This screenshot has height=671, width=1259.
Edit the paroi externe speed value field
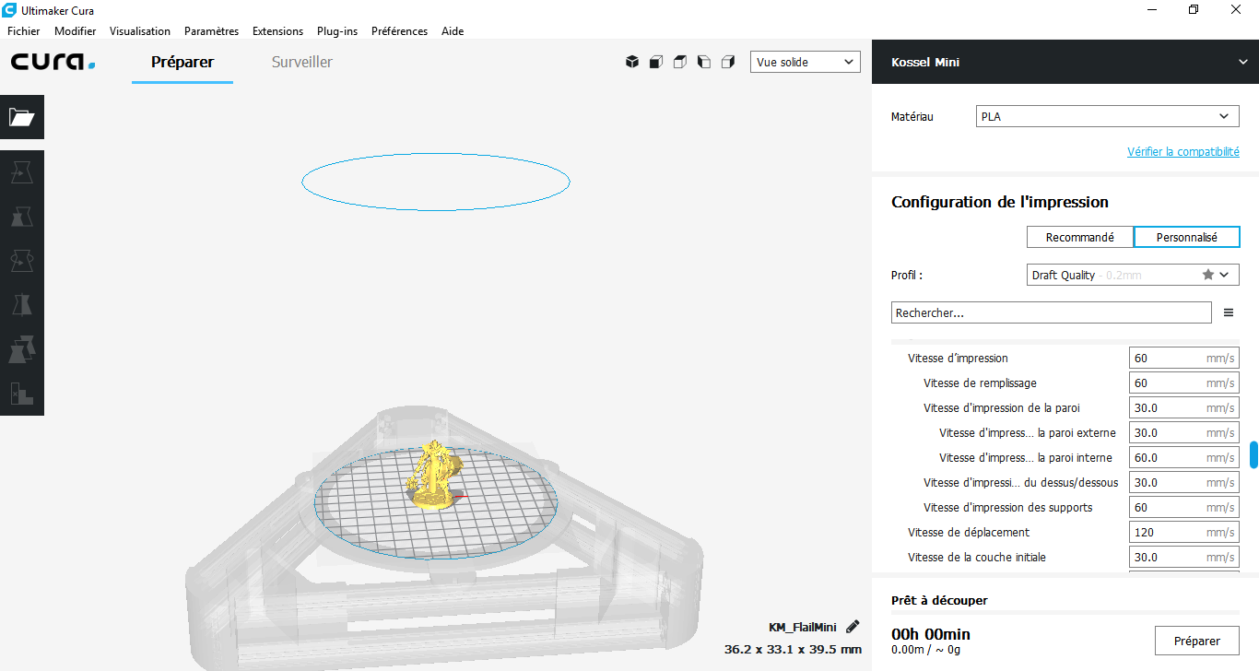click(1184, 432)
